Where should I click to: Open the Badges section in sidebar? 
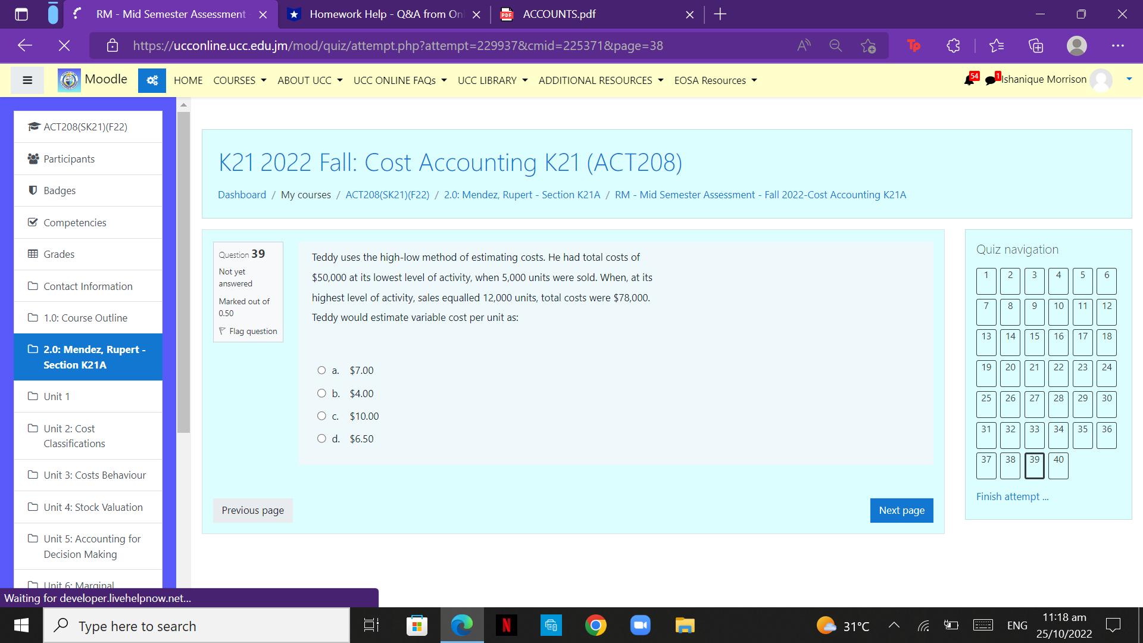click(59, 190)
